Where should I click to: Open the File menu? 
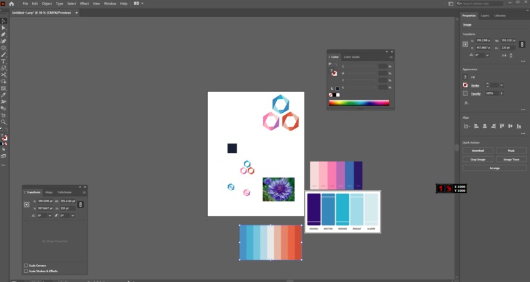click(x=26, y=4)
